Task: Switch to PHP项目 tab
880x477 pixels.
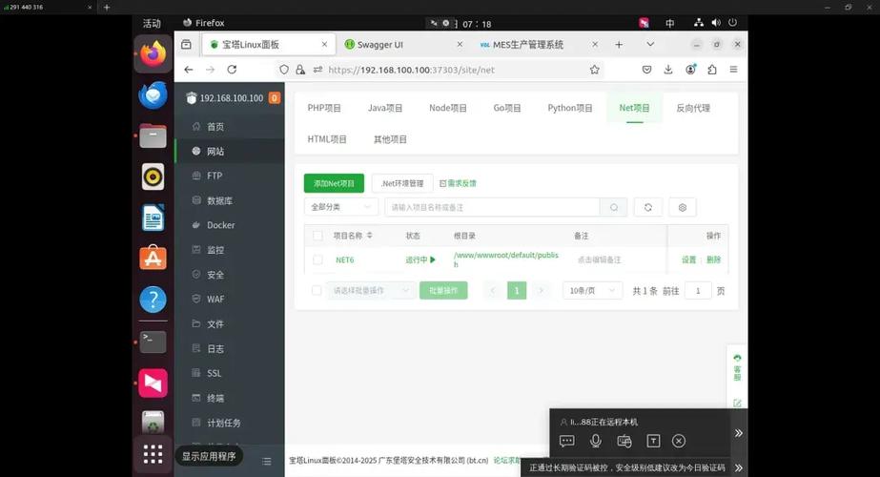Action: pos(324,108)
